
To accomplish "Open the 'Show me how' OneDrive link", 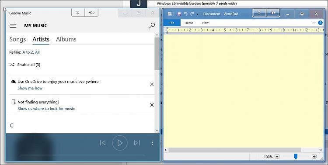I will 30,88.
